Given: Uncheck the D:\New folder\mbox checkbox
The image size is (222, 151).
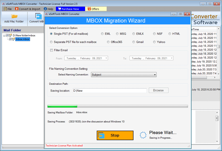Looking at the screenshot, I should coord(7,35).
